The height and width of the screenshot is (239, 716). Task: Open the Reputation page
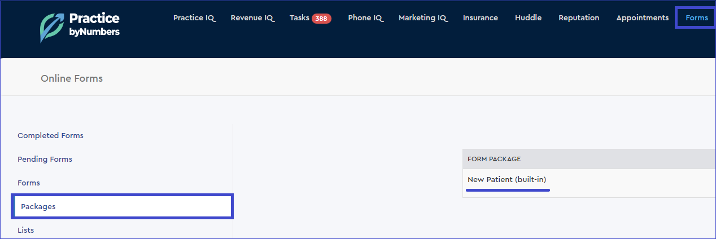coord(579,18)
